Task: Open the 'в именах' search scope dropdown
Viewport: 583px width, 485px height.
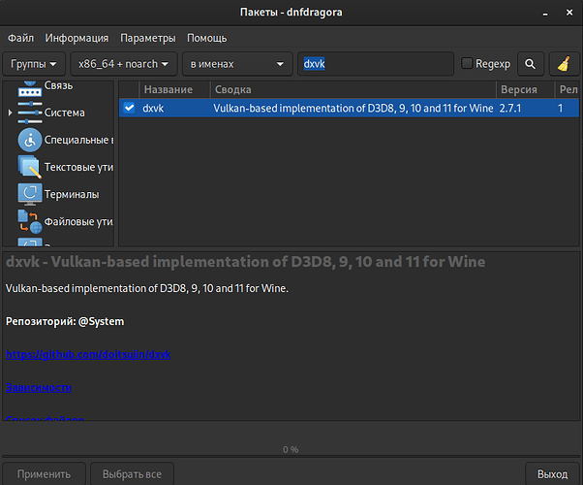Action: [238, 64]
